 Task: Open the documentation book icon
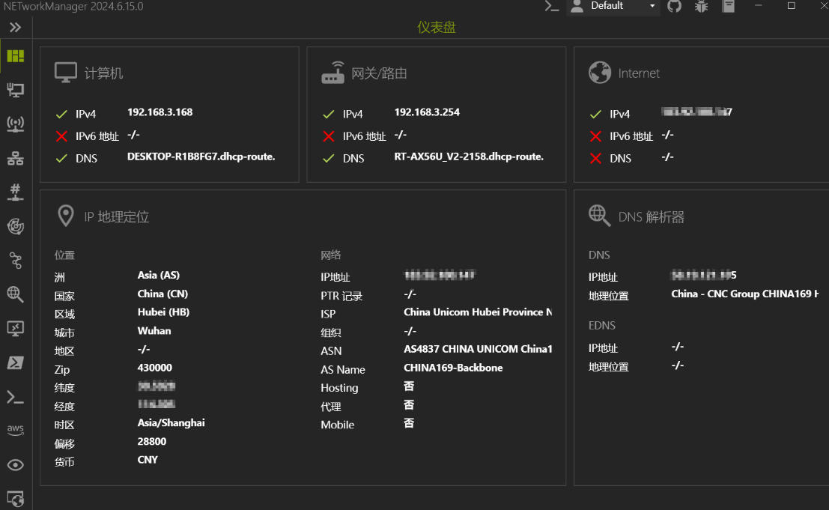coord(728,7)
